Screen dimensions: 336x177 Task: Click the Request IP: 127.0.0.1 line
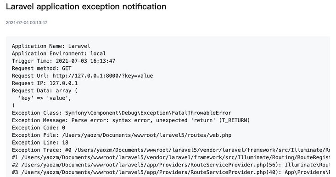45,83
